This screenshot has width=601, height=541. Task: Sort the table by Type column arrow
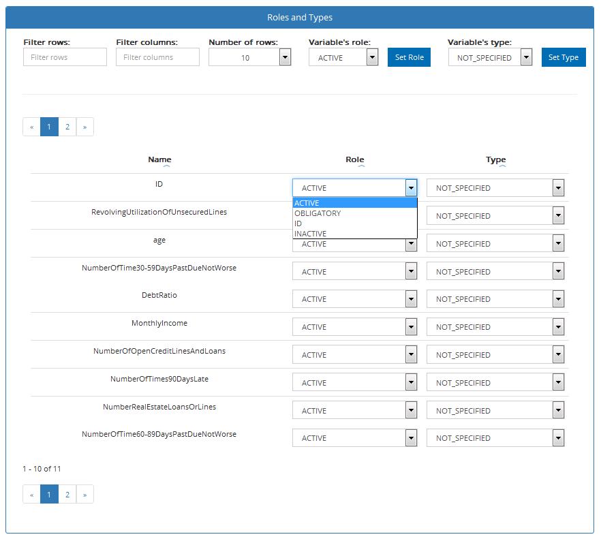pyautogui.click(x=502, y=166)
